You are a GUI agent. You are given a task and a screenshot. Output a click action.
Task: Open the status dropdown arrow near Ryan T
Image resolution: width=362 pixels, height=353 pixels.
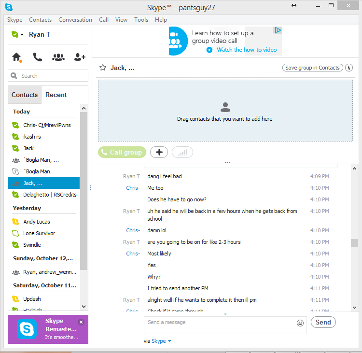coord(22,35)
